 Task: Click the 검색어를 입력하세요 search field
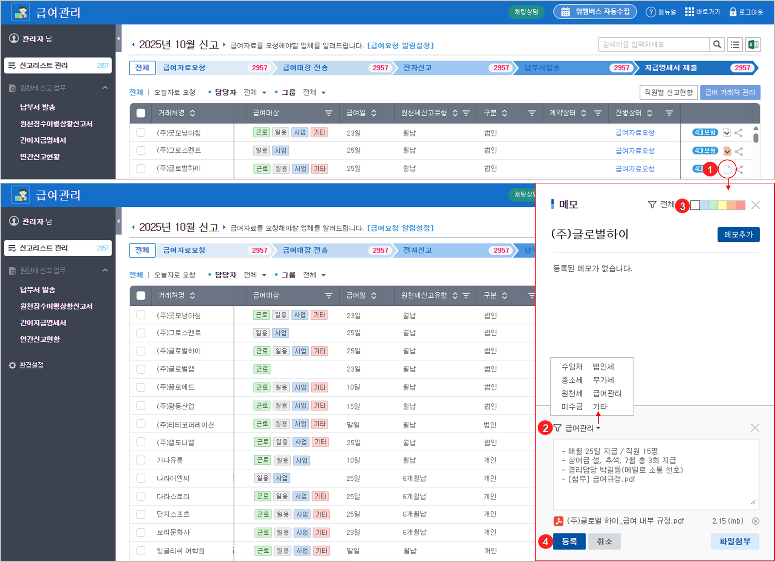coord(654,45)
